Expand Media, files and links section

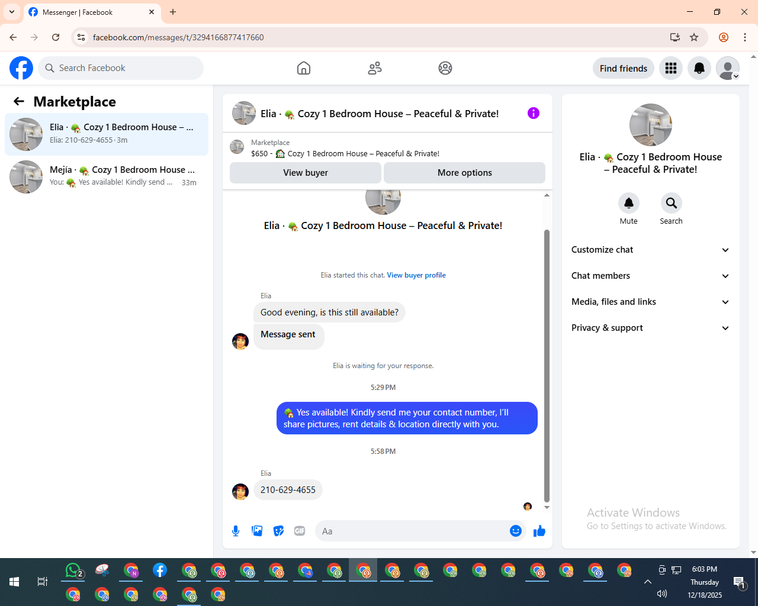pyautogui.click(x=651, y=302)
